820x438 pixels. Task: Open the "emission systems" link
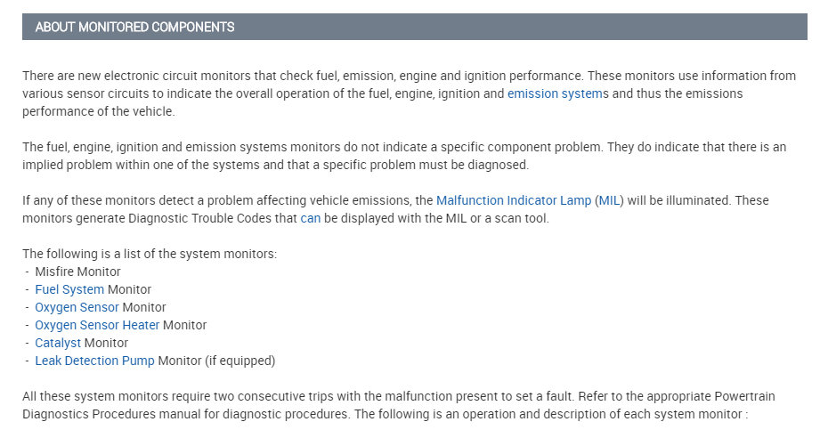point(555,93)
